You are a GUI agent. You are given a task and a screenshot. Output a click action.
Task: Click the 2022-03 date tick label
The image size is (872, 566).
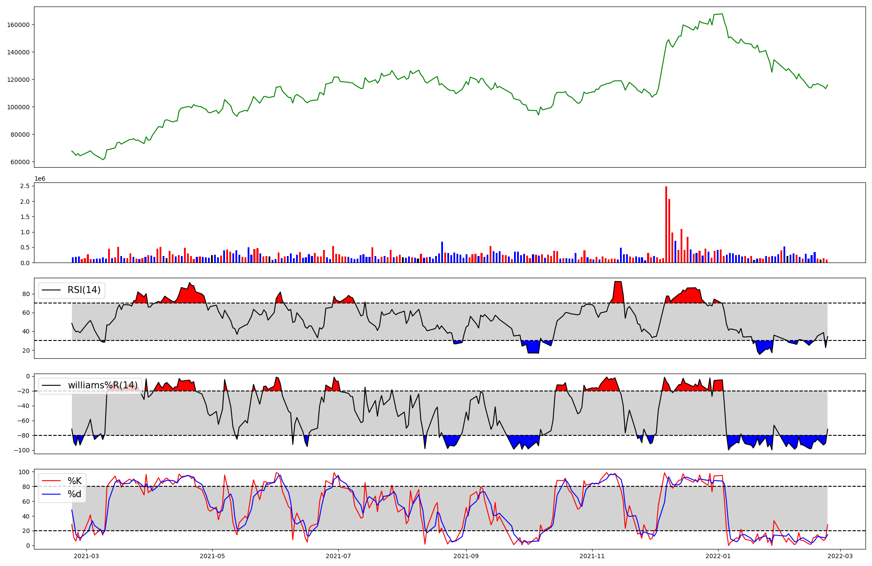[840, 556]
